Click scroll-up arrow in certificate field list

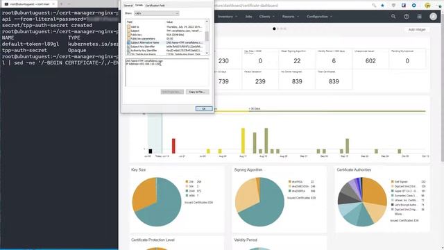coord(207,22)
